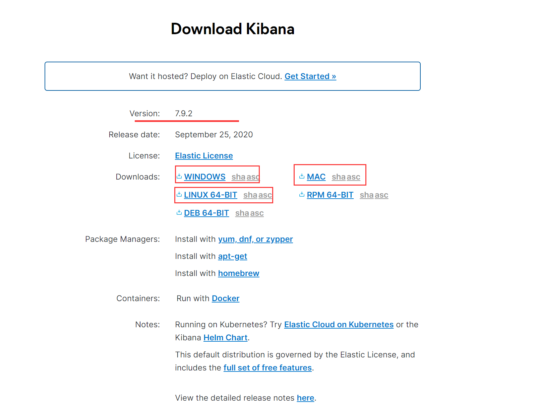Screen dimensions: 539x408
Task: Open the sha checksum for WINDOWS
Action: [x=238, y=177]
